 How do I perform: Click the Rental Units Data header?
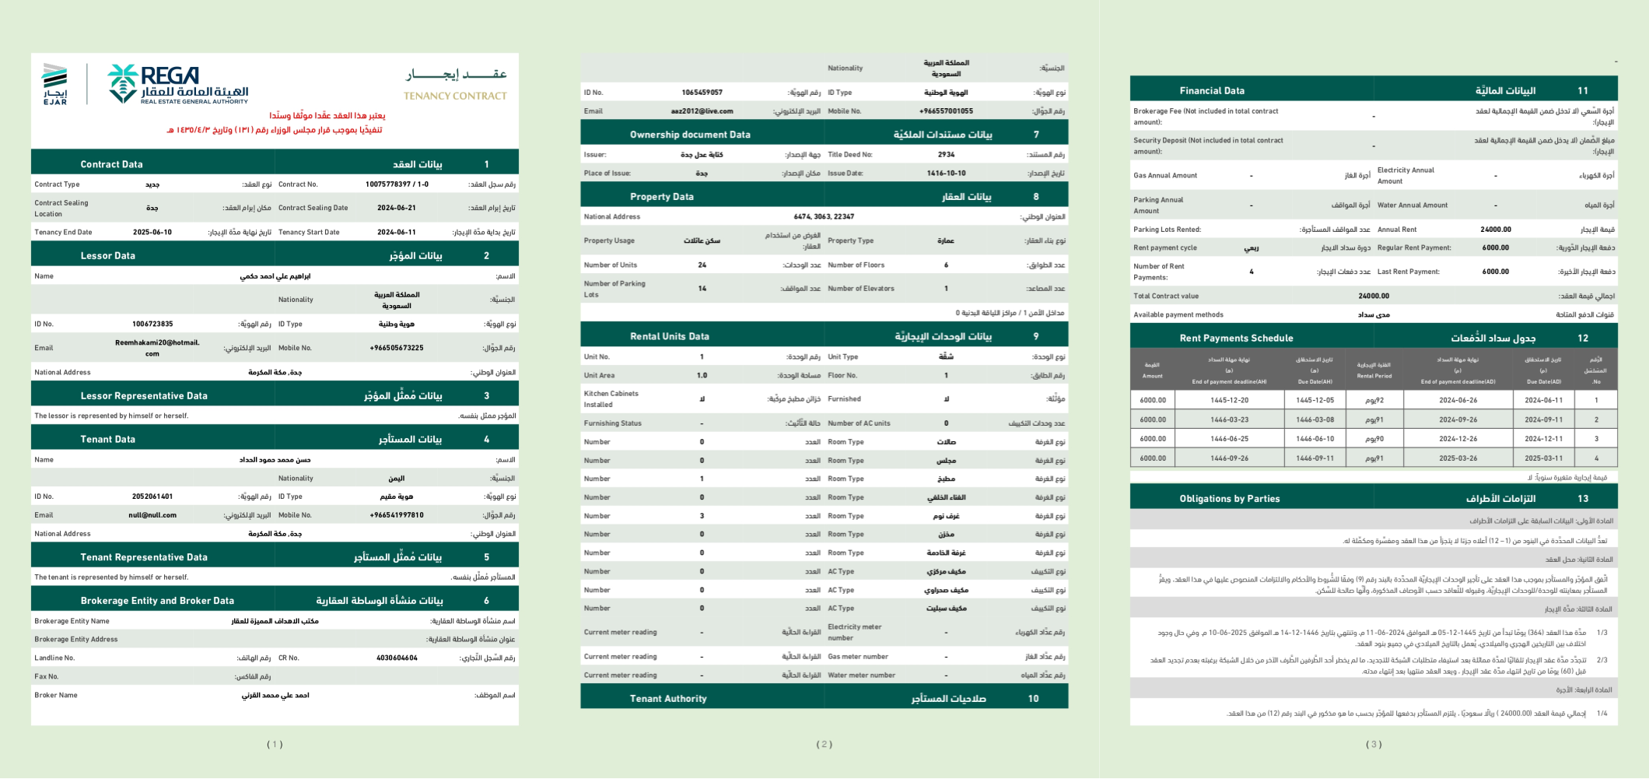coord(669,336)
